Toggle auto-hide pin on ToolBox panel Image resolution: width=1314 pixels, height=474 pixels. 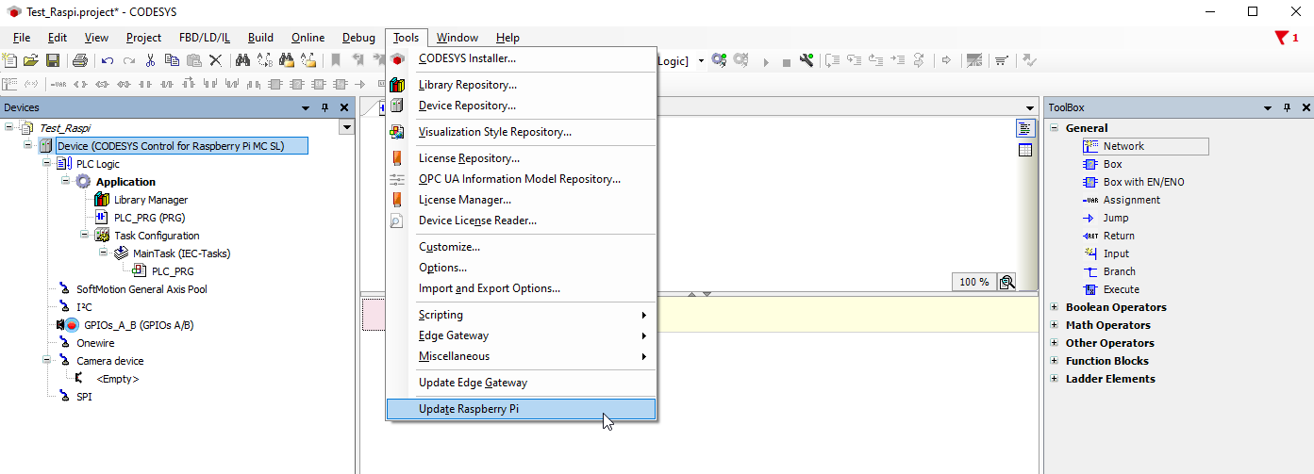[x=1287, y=107]
